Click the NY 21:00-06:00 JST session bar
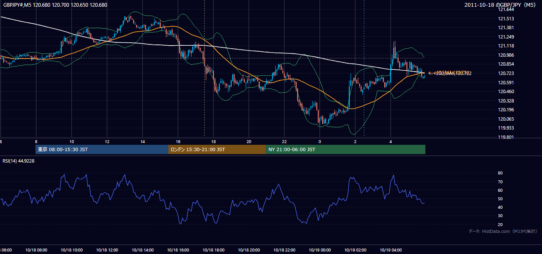Viewport: 542px width, 254px height. [x=346, y=149]
